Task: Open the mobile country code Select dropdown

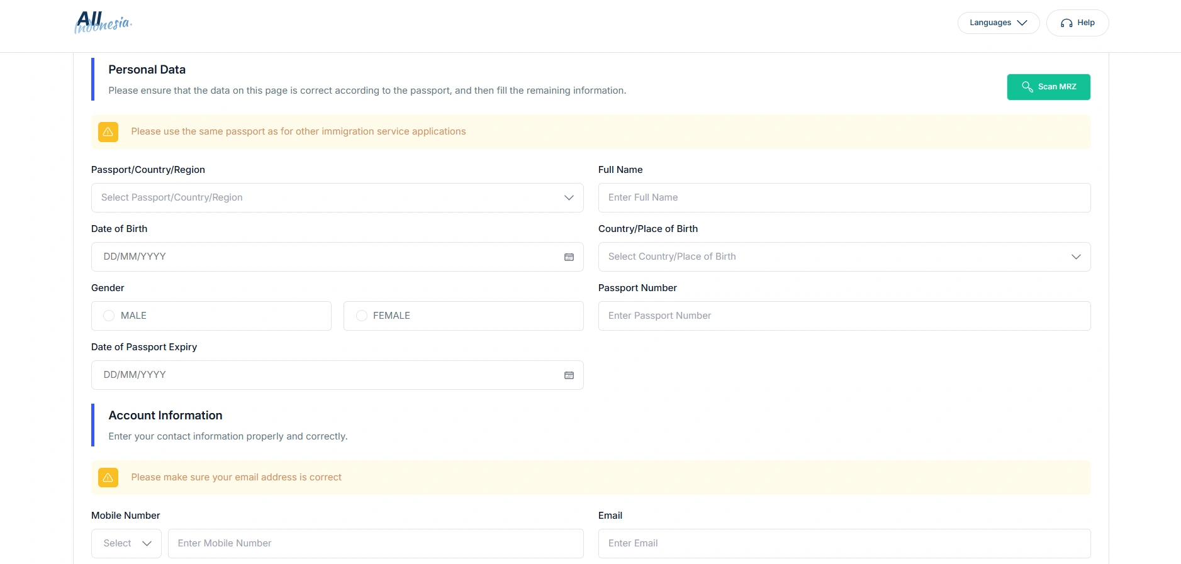Action: point(126,543)
